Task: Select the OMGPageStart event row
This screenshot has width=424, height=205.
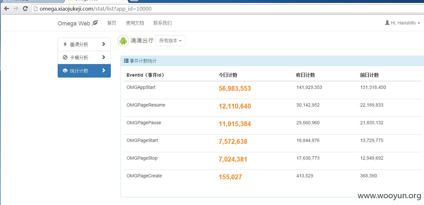Action: coord(273,143)
